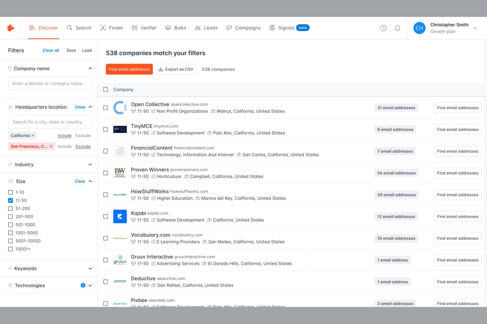Collapse the Headquarters location section

click(x=90, y=107)
